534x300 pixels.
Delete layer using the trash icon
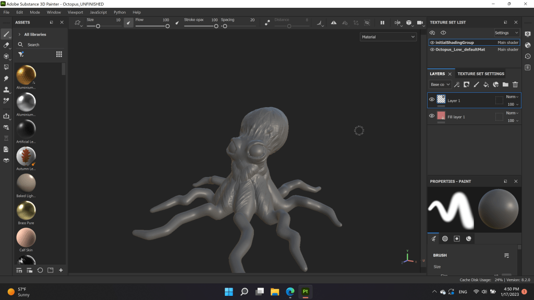coord(515,84)
